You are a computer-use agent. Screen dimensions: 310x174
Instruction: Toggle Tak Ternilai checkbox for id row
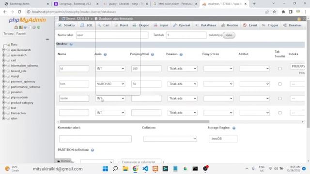(280, 69)
